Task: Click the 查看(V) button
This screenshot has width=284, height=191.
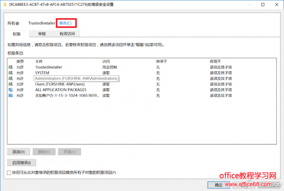Action: coord(69,152)
